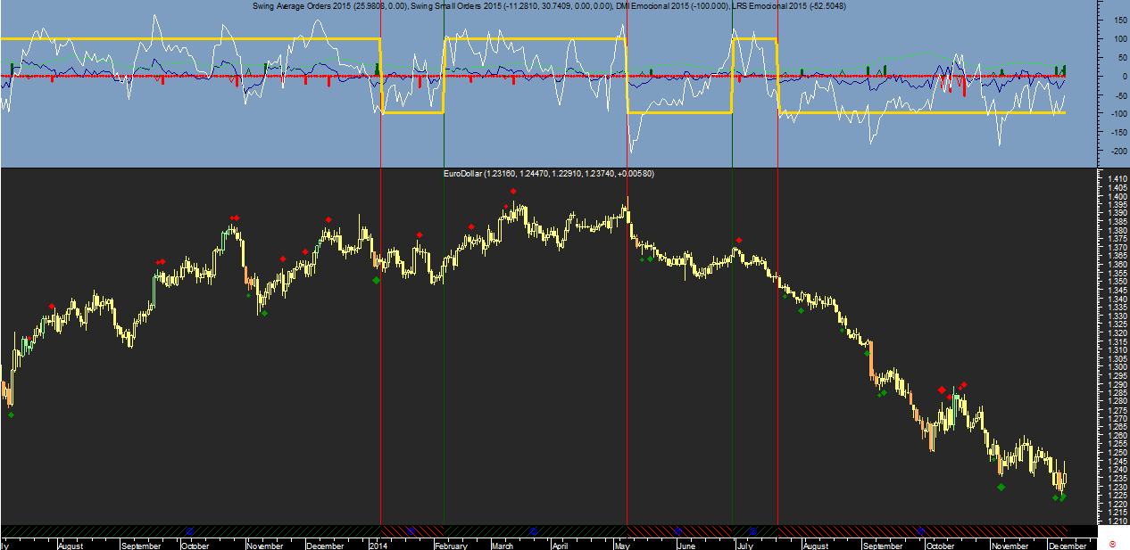This screenshot has width=1130, height=550.
Task: Select the July label on the date axis
Action: [744, 545]
